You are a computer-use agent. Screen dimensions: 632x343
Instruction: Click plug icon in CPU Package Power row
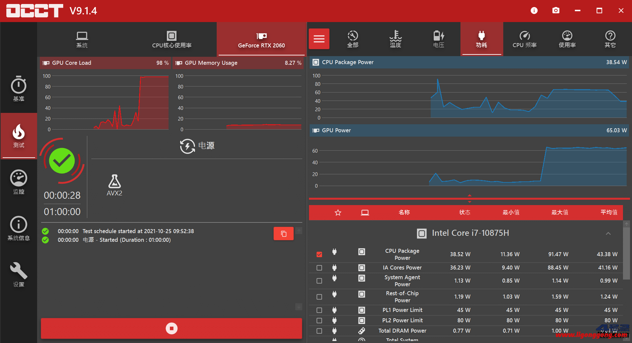[334, 252]
